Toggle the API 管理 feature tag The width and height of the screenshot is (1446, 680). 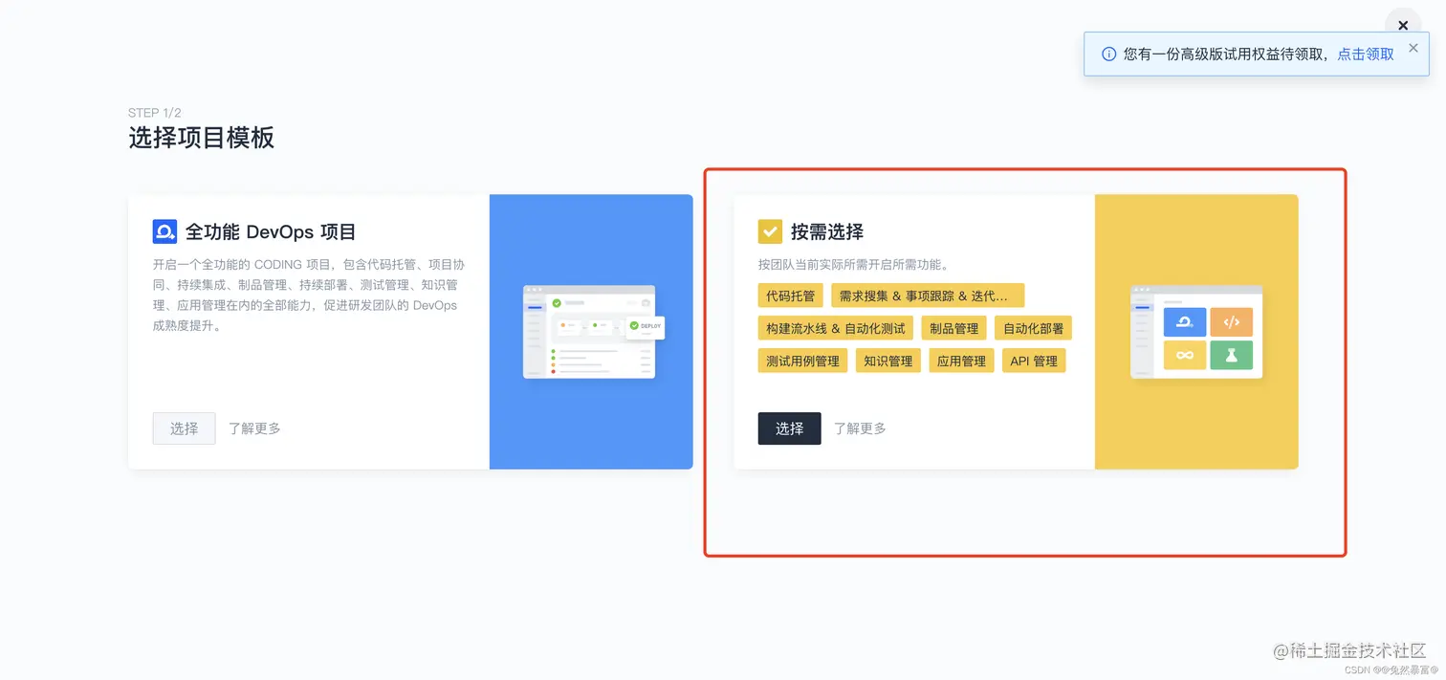tap(1033, 361)
